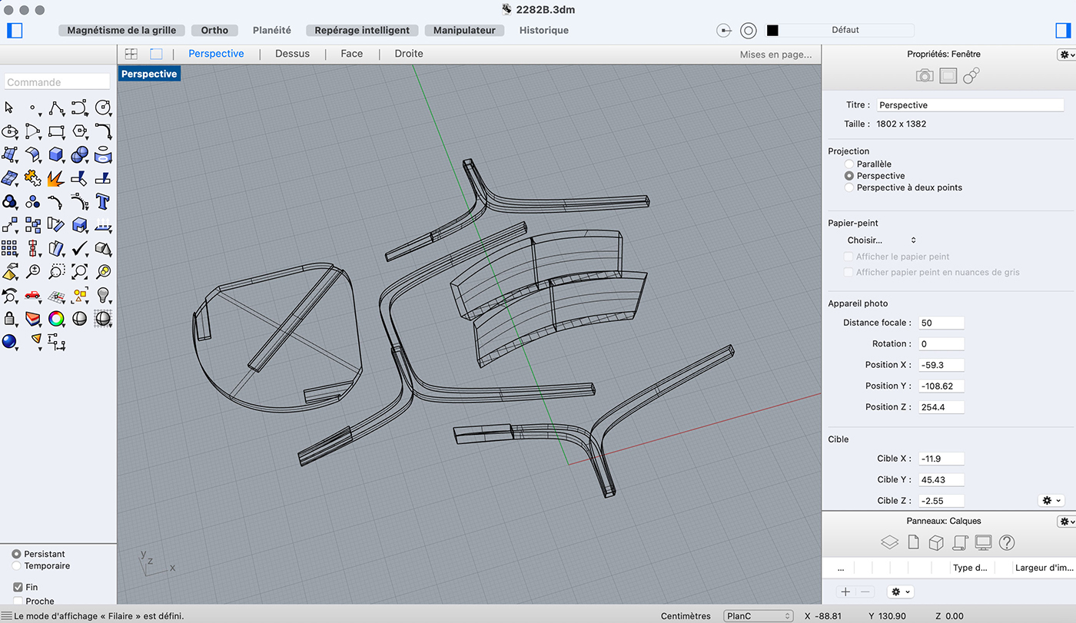Screen dimensions: 1076x623
Task: Click the Zoom extents icon
Action: click(79, 271)
